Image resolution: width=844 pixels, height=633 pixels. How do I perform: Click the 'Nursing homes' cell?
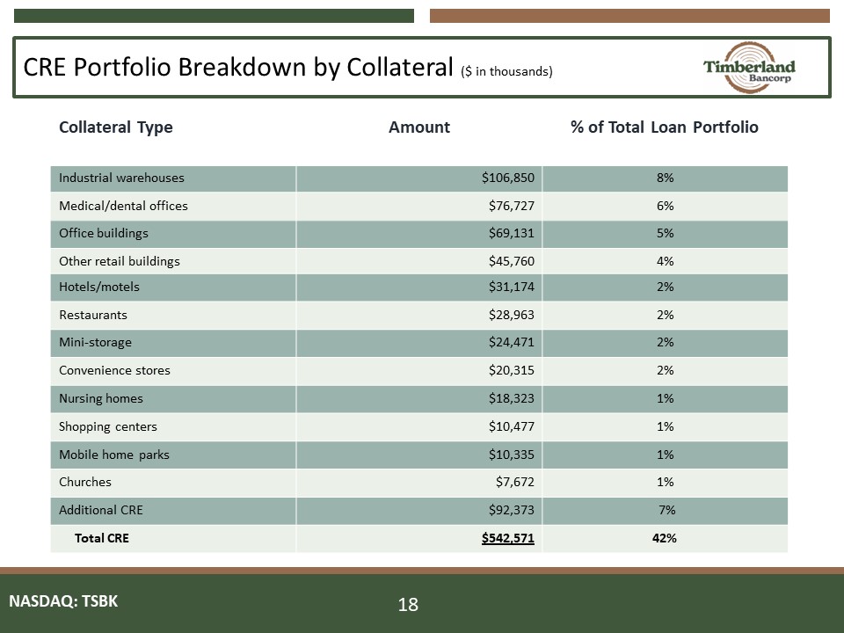point(101,398)
